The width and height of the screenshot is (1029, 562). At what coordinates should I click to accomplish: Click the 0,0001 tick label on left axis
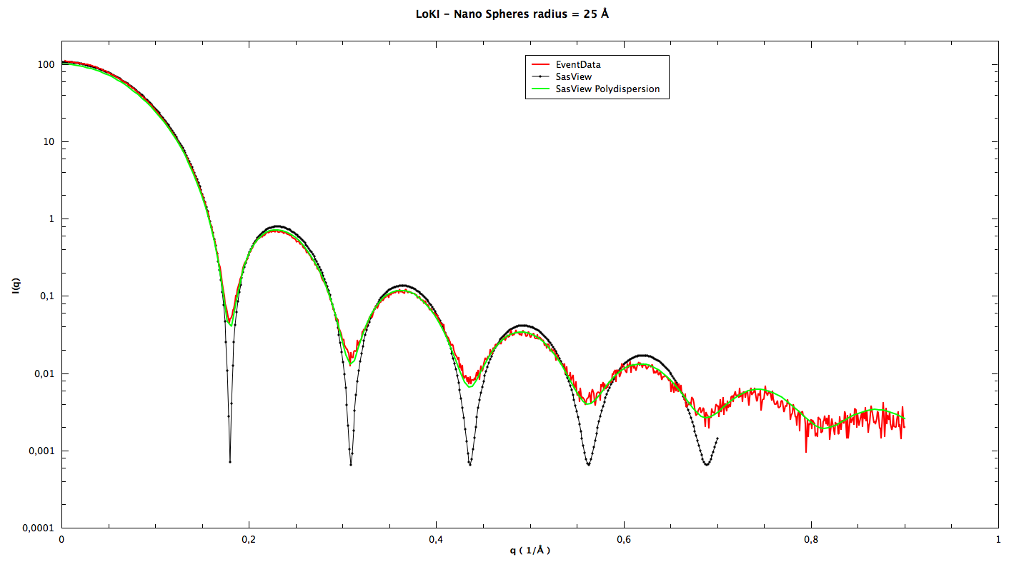point(41,528)
